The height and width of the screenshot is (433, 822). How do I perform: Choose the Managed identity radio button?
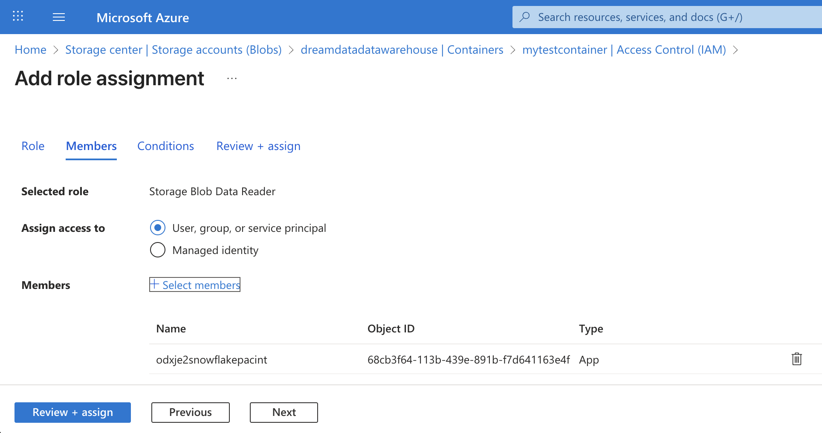pos(158,250)
